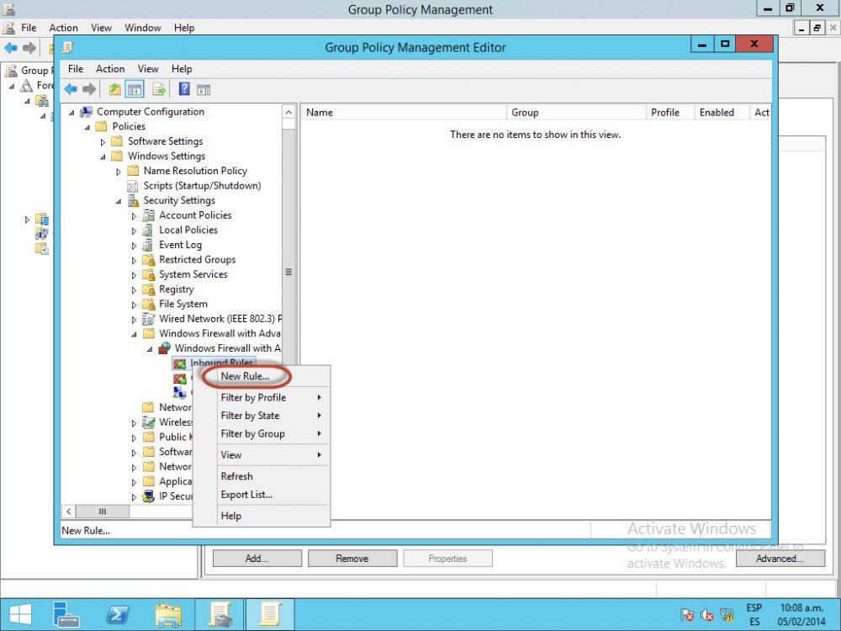Click the Remove button
This screenshot has height=631, width=841.
point(352,559)
